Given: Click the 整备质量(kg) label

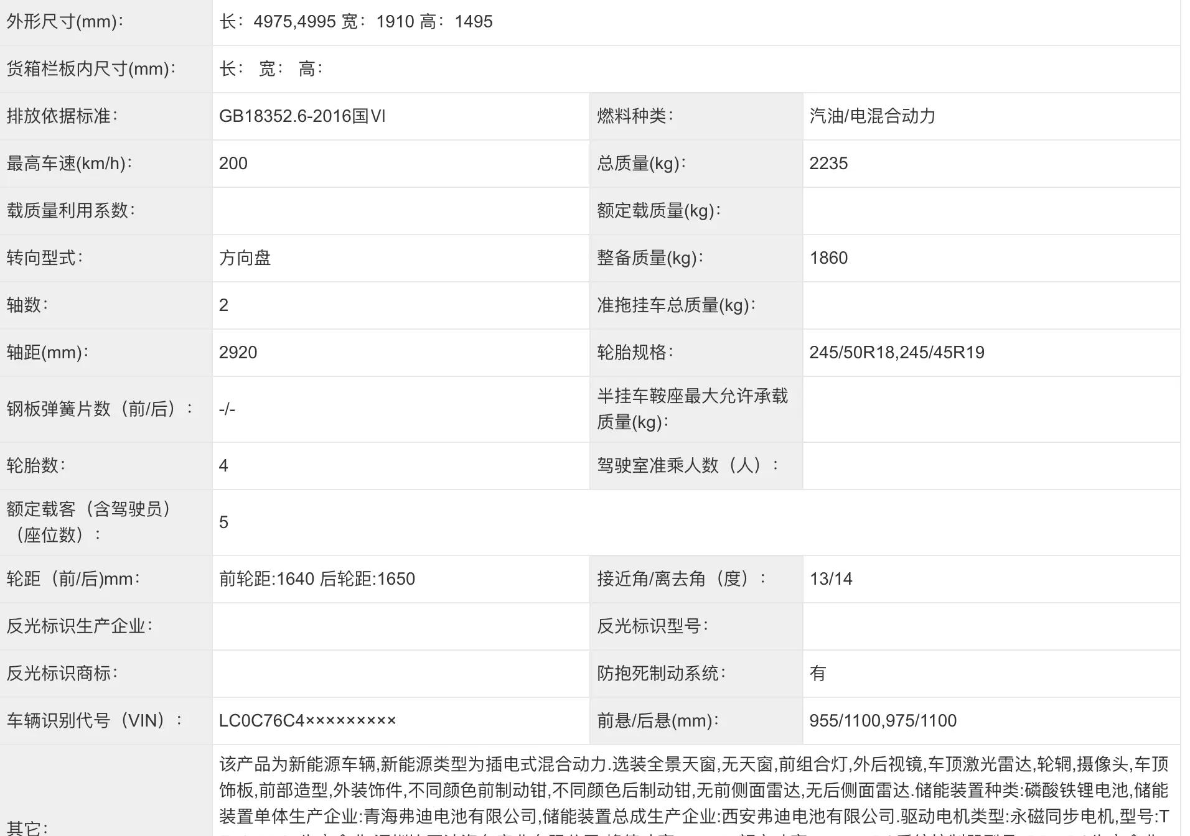Looking at the screenshot, I should [650, 258].
